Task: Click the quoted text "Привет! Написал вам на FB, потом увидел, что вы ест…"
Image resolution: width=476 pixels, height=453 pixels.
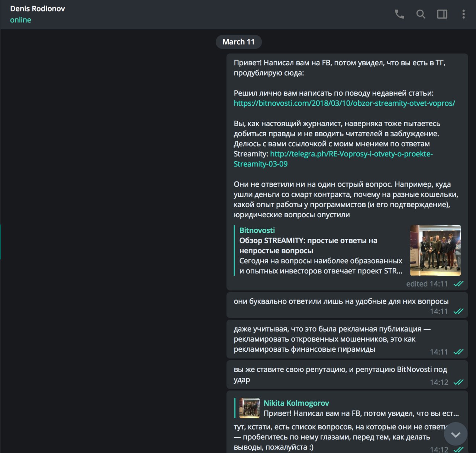Action: tap(361, 413)
